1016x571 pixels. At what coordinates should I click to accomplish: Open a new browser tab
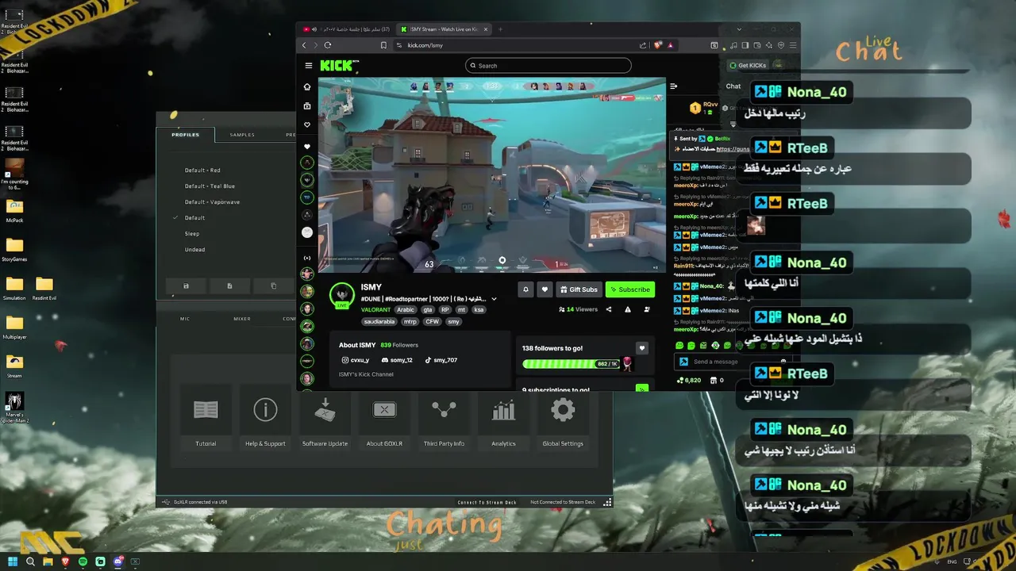[x=500, y=29]
